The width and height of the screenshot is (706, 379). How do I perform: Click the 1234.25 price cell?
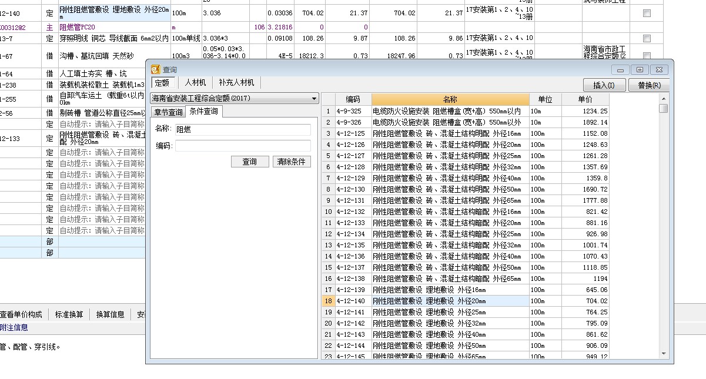(585, 111)
